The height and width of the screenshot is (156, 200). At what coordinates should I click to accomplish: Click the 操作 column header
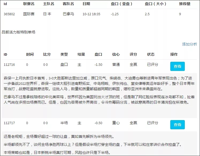[174, 54]
